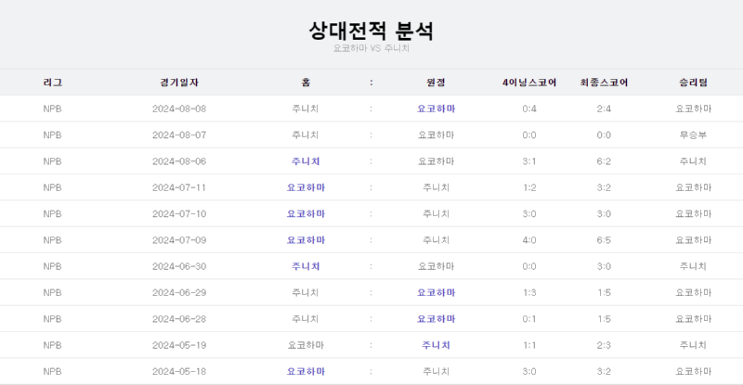This screenshot has height=385, width=743.
Task: Click final score 2:3 in 2024-05-19 row
Action: [x=604, y=345]
